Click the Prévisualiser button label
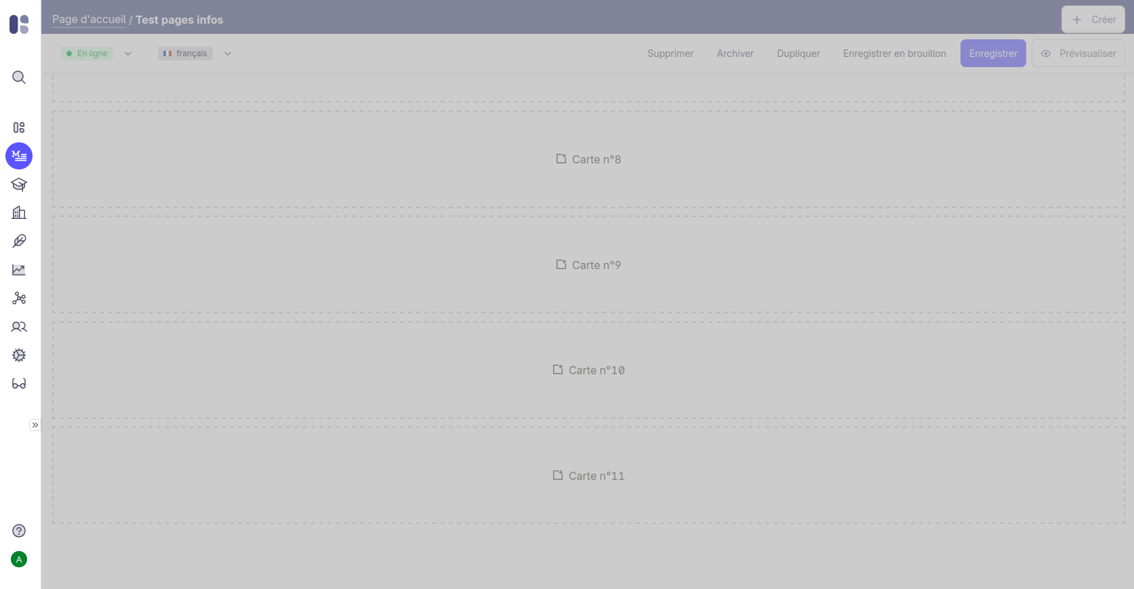Viewport: 1134px width, 589px height. coord(1088,54)
